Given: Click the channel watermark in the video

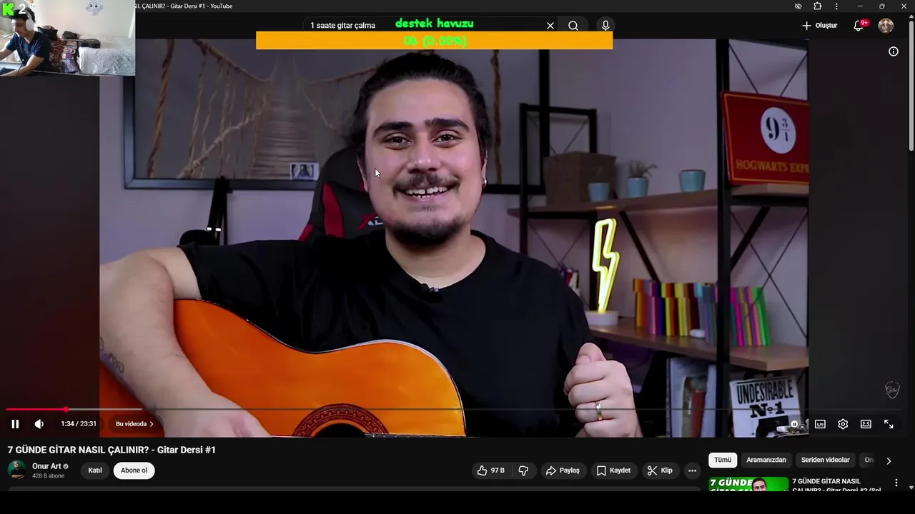Looking at the screenshot, I should click(x=892, y=390).
